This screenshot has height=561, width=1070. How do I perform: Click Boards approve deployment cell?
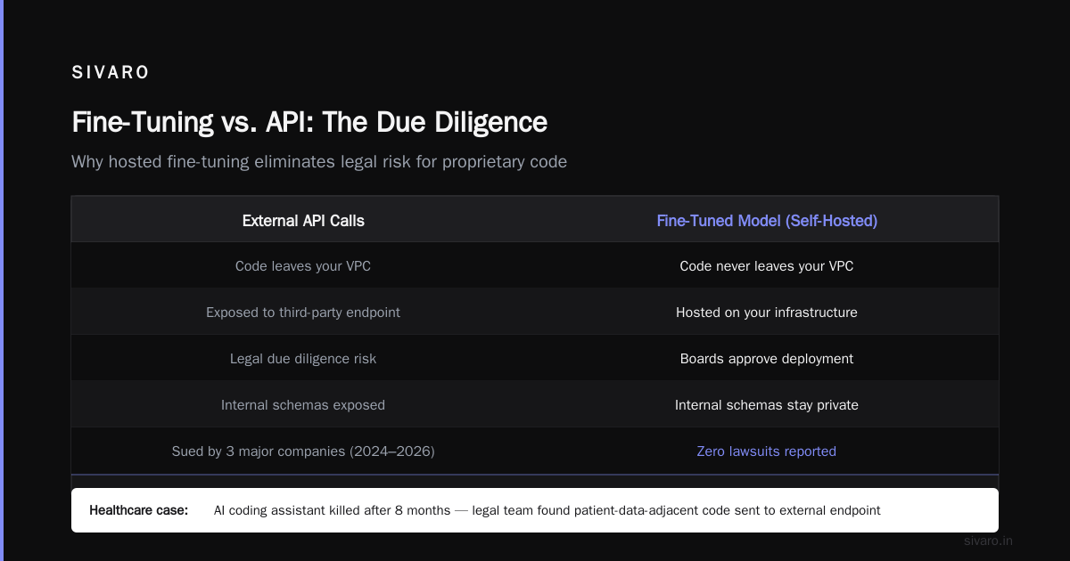767,358
